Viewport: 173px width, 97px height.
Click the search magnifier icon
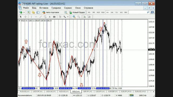(x=148, y=12)
